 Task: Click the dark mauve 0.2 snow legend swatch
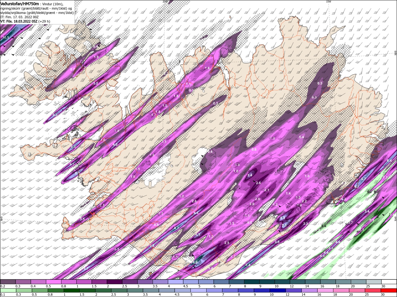coord(8,282)
